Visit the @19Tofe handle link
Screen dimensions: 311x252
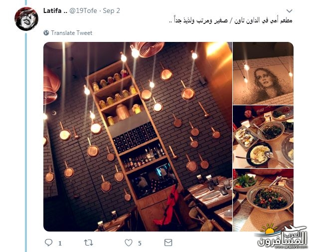click(x=83, y=10)
